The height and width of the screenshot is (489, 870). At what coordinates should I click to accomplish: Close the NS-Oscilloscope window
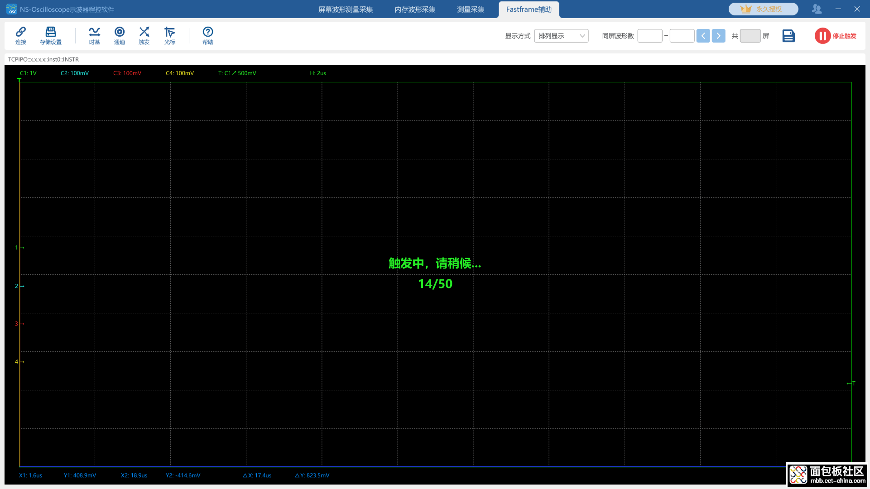click(857, 9)
